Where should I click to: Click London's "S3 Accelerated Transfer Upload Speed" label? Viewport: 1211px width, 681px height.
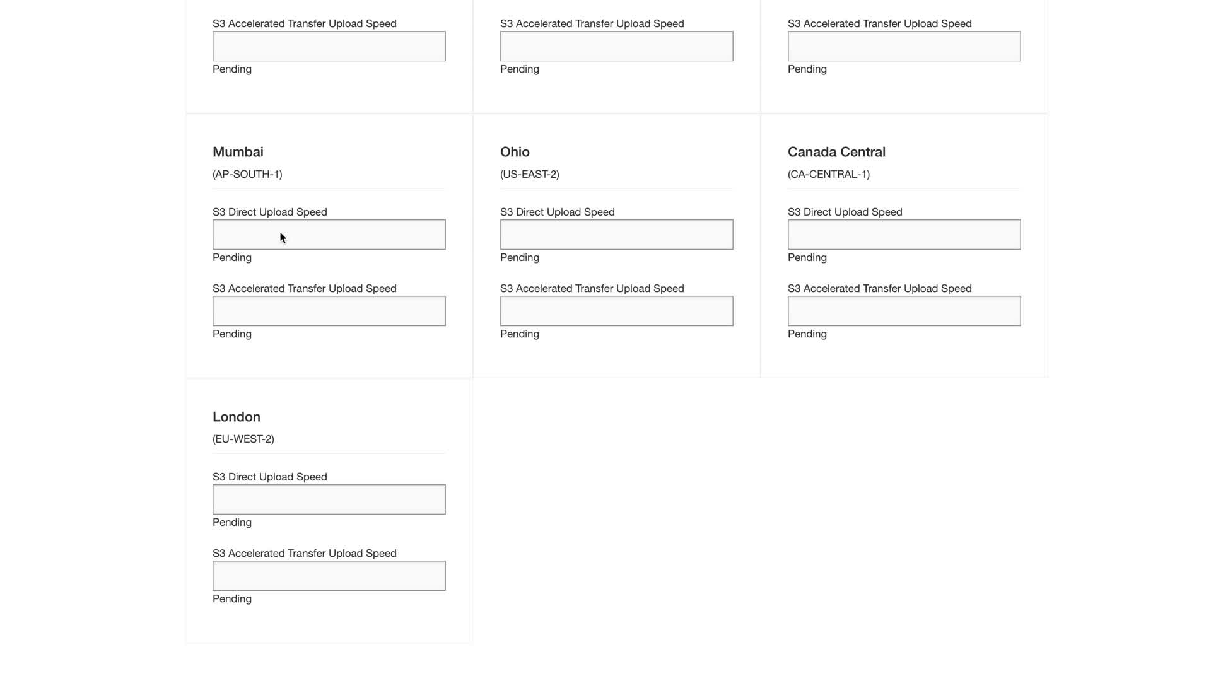pos(305,553)
